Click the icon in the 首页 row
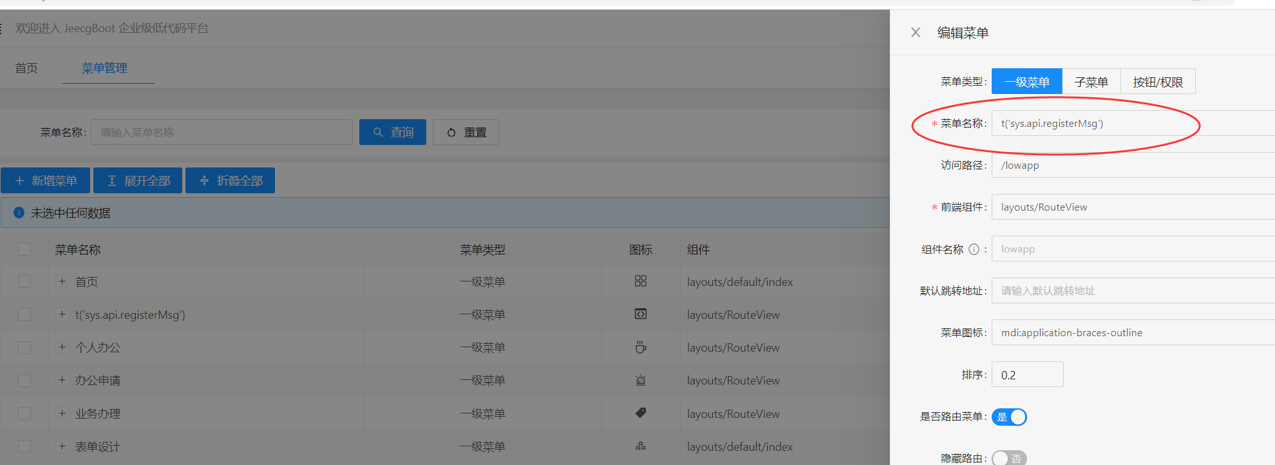 click(641, 281)
